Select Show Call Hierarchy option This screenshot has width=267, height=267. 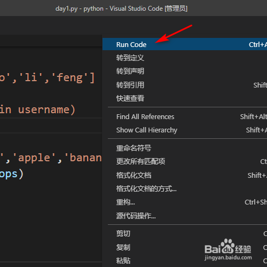pyautogui.click(x=185, y=130)
